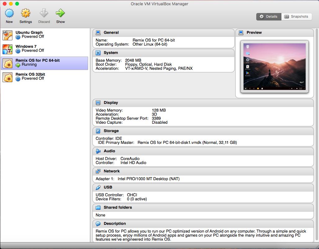Image resolution: width=319 pixels, height=249 pixels.
Task: Click the Network section icon
Action: 98,171
